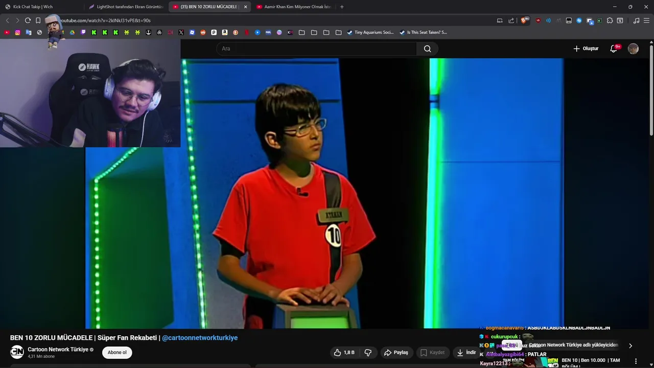
Task: Close the BEN 10 ZORLU MÜCADELE tab
Action: 245,7
